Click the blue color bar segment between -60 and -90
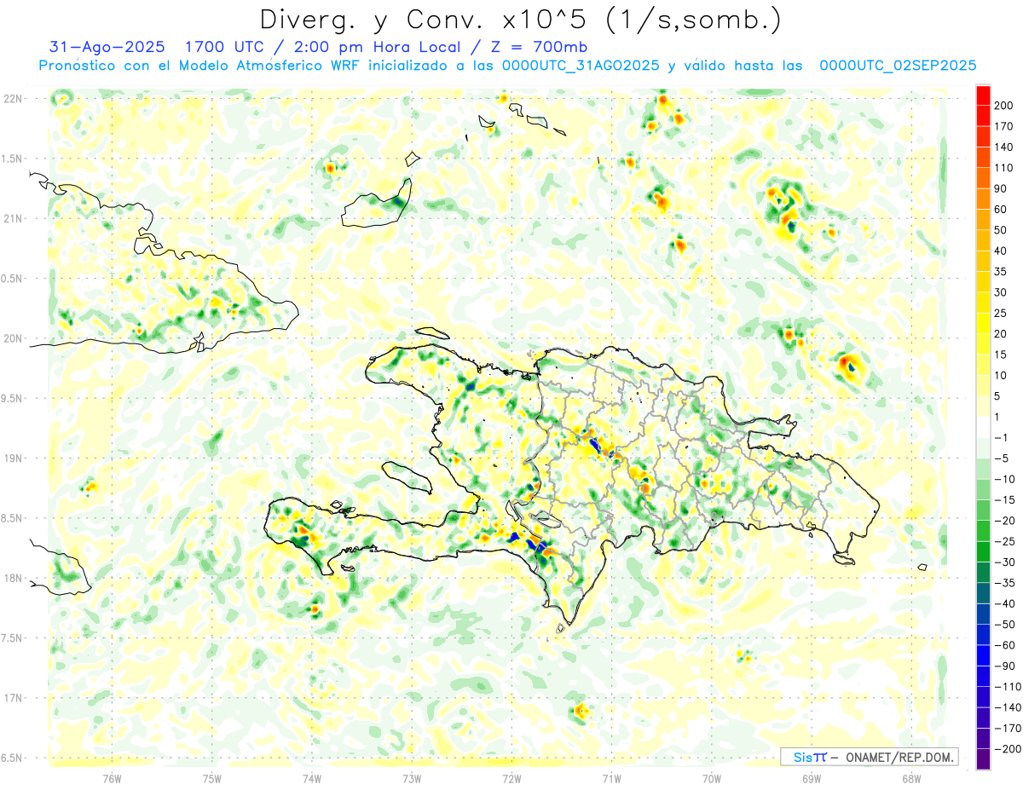The width and height of the screenshot is (1023, 790). tap(983, 655)
